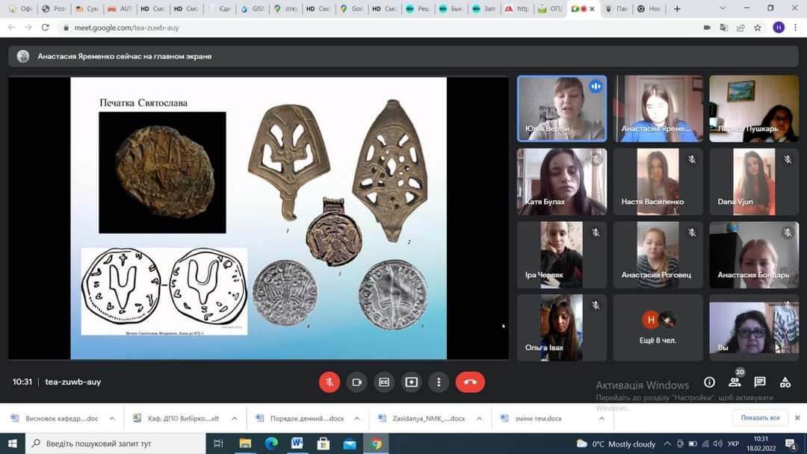This screenshot has width=807, height=454.
Task: Select the Катя Булах video tile
Action: (562, 181)
